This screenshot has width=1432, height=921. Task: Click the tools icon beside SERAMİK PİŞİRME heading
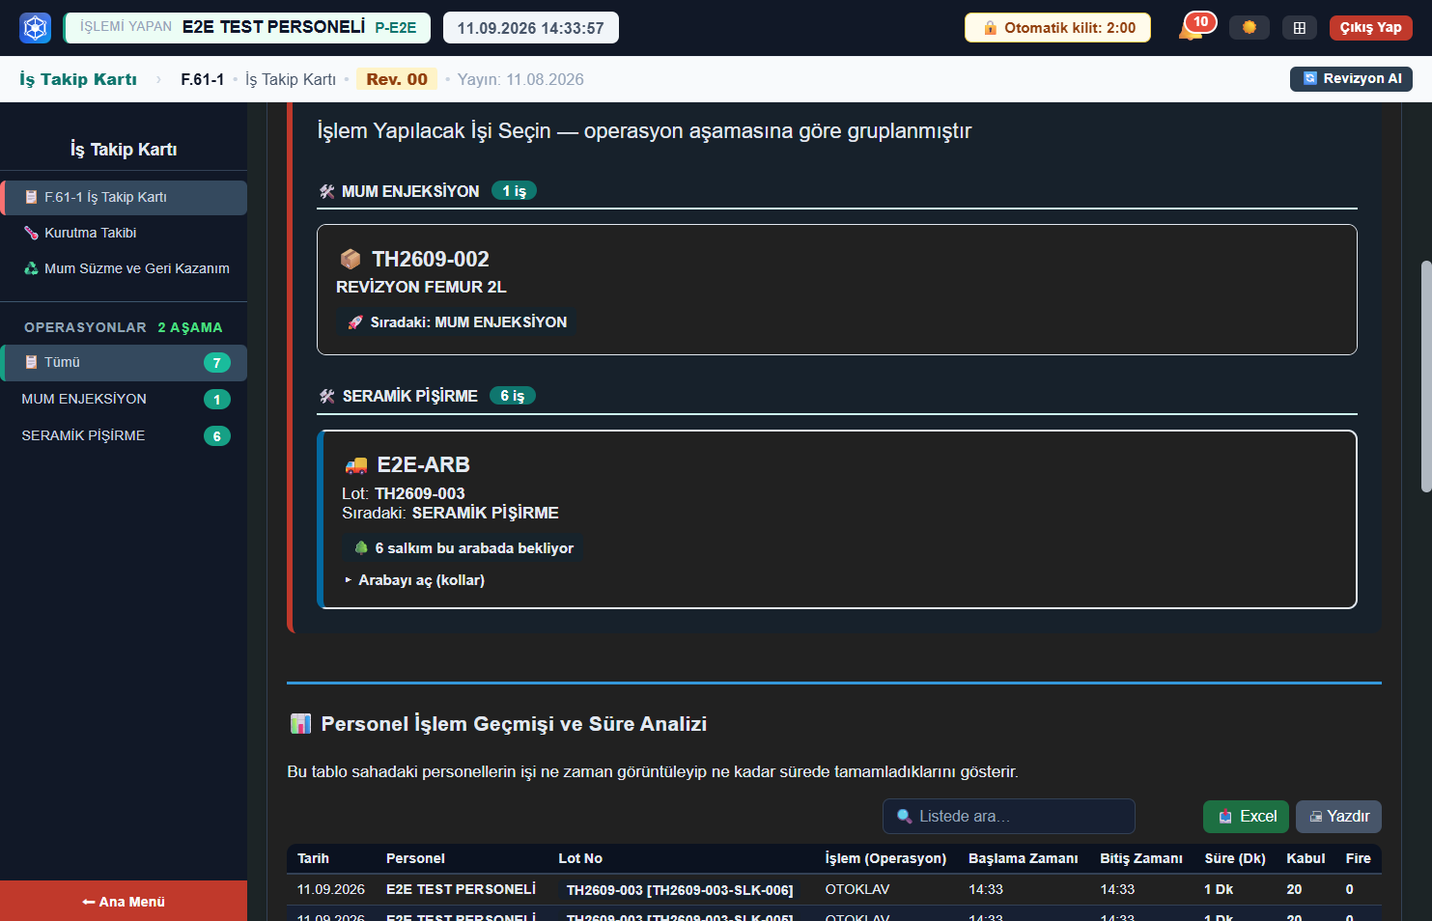point(327,396)
